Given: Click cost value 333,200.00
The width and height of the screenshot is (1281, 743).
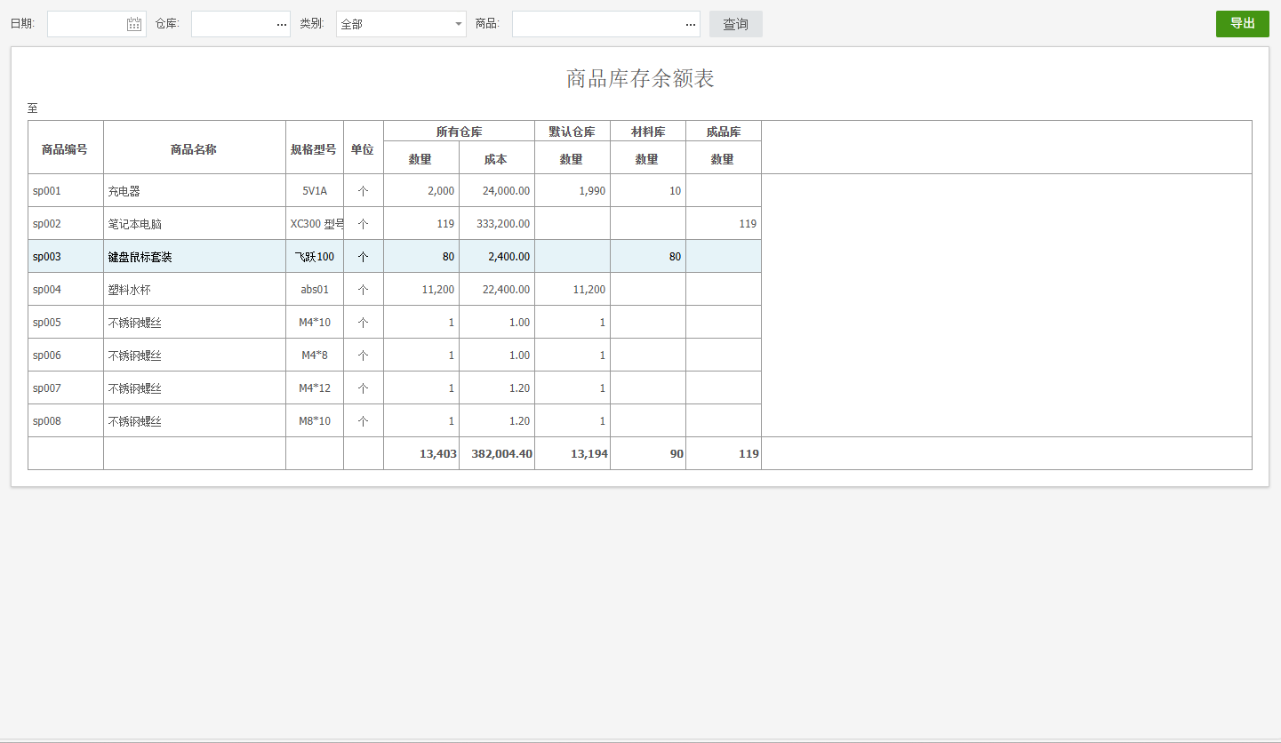Looking at the screenshot, I should 503,224.
